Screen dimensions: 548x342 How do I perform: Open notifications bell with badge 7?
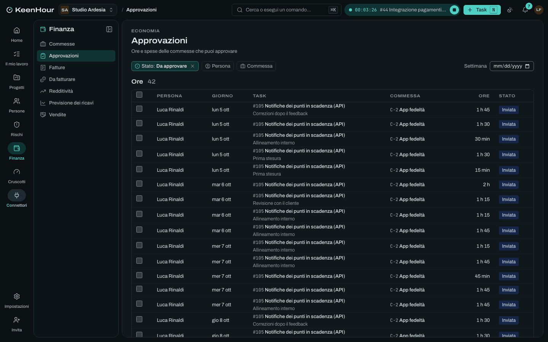click(x=525, y=10)
